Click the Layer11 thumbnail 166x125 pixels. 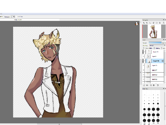click(149, 52)
